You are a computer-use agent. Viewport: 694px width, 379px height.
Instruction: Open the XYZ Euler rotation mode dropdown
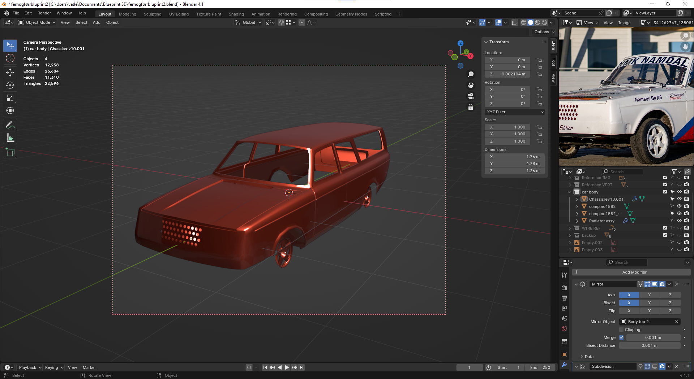click(x=515, y=112)
